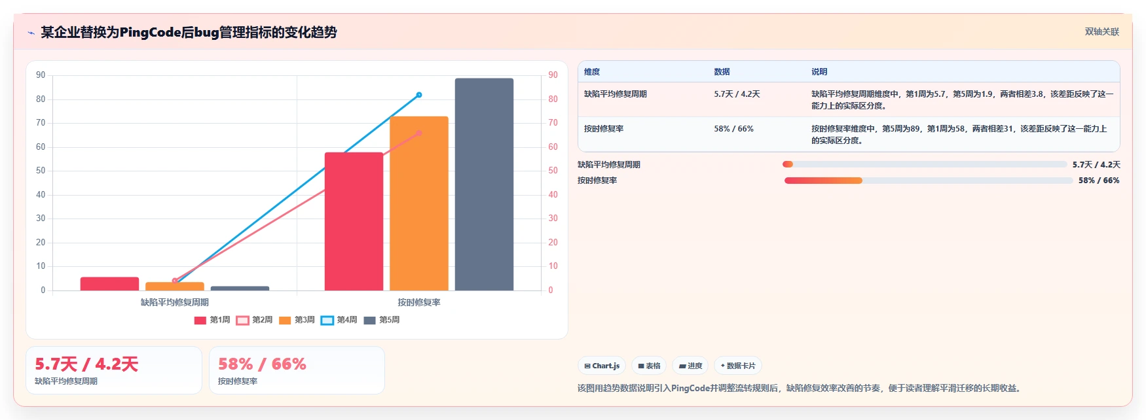Image resolution: width=1146 pixels, height=420 pixels.
Task: Open the 5.7天 / 4.2天 data card
Action: click(114, 370)
